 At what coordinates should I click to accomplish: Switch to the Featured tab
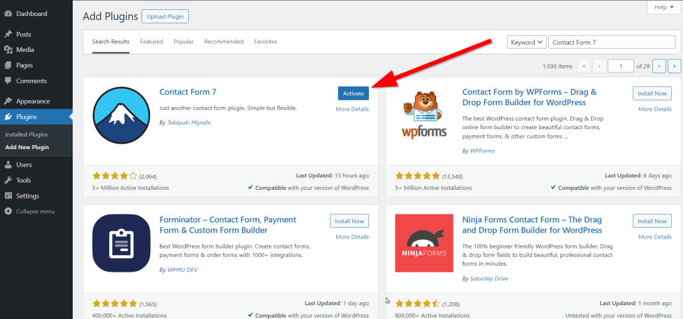pos(151,42)
